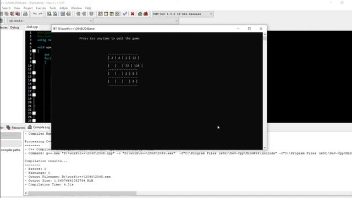
Task: Click the Debug checkmark toolbar icon
Action: 125,14
